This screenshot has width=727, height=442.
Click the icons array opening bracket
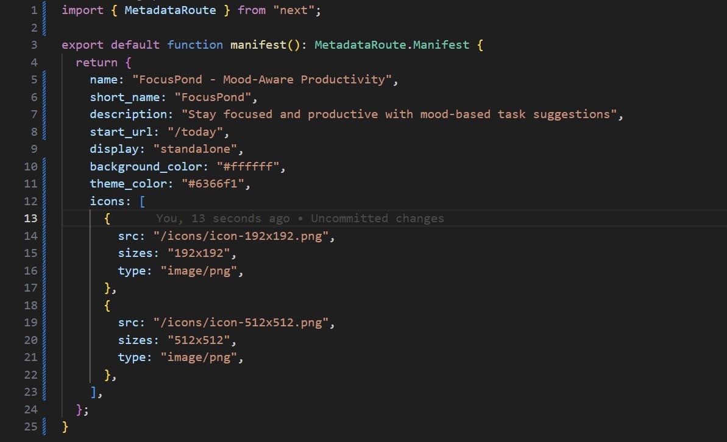143,201
